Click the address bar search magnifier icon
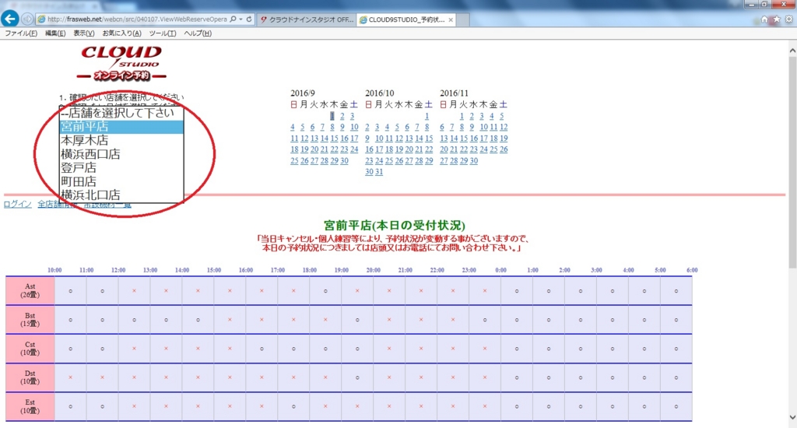 click(x=233, y=19)
